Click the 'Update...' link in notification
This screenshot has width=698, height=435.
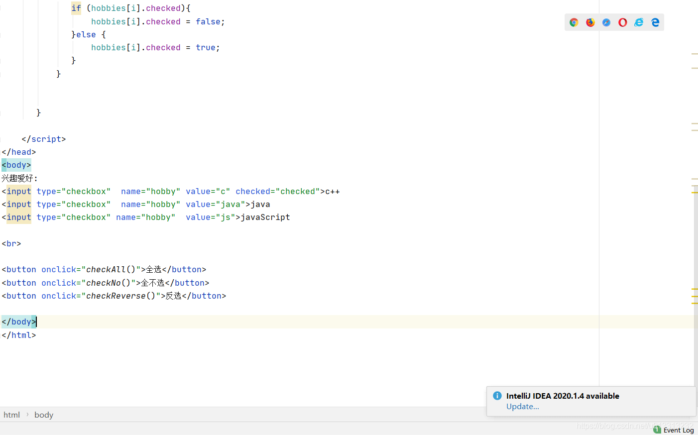coord(523,407)
